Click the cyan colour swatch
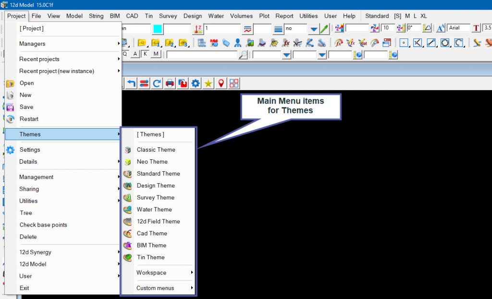492x299 pixels. tap(158, 29)
